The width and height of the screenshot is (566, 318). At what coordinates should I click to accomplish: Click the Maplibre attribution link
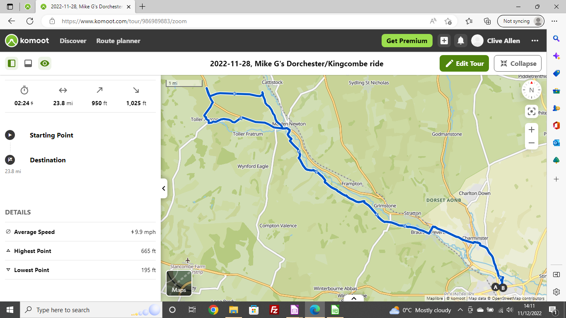pos(435,298)
